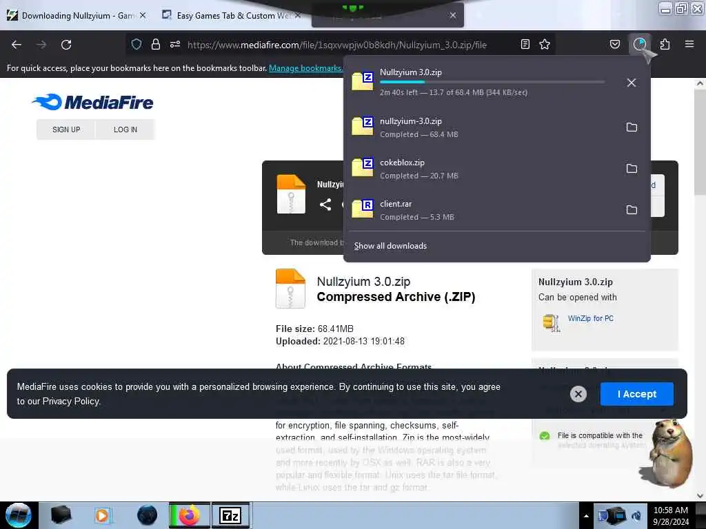The image size is (706, 529).
Task: Click the WinZip icon
Action: point(551,322)
